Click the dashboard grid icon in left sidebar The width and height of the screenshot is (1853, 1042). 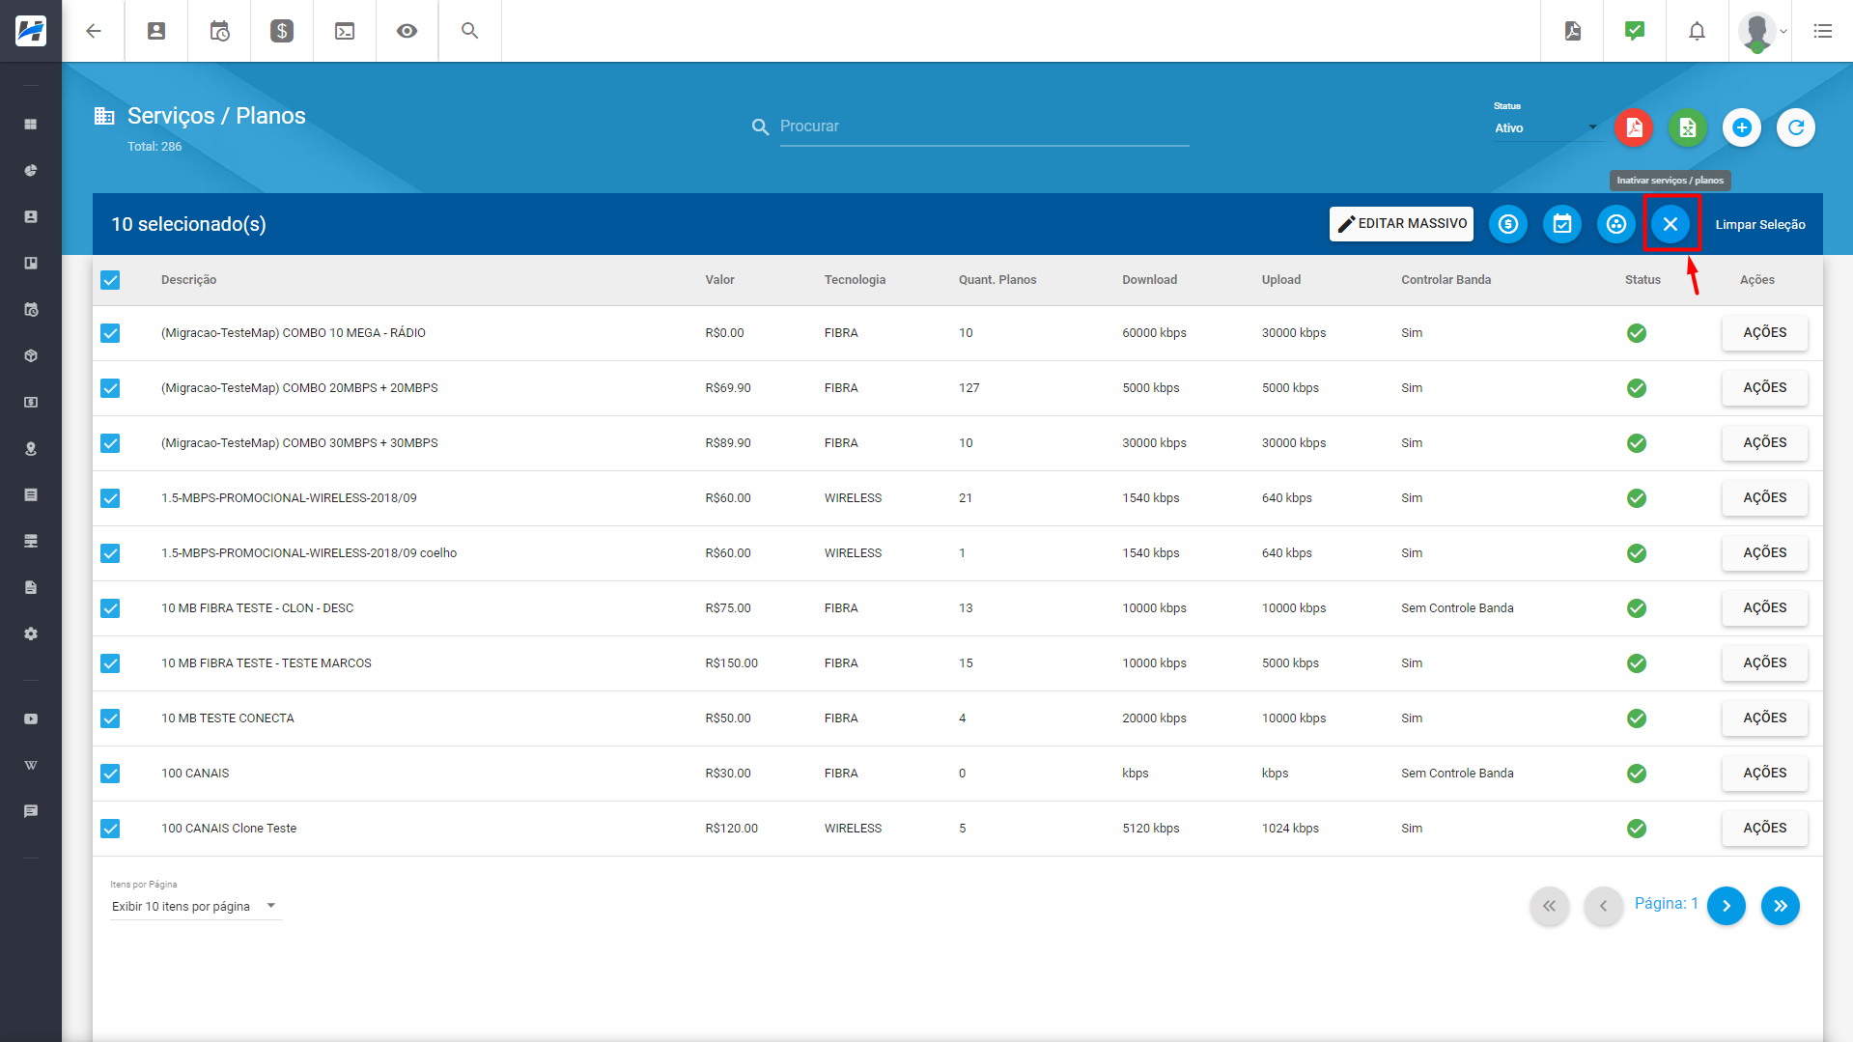point(31,125)
